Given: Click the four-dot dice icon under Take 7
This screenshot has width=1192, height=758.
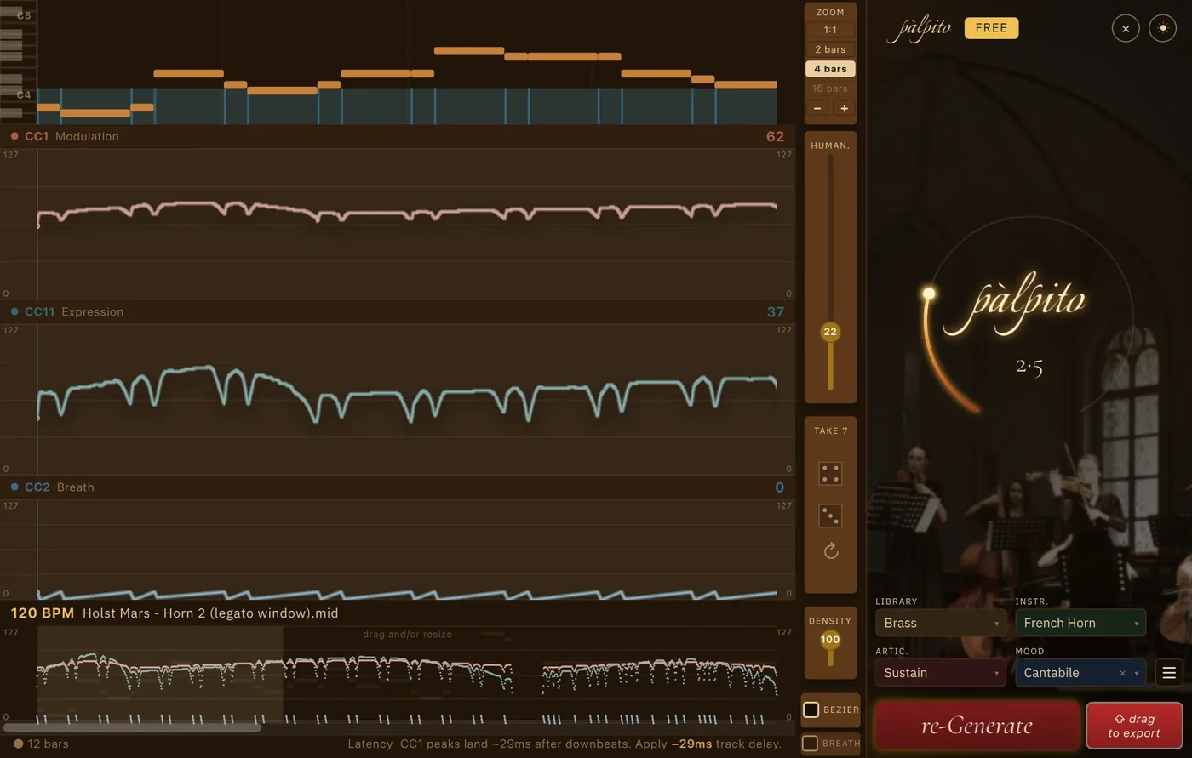Looking at the screenshot, I should coord(830,474).
